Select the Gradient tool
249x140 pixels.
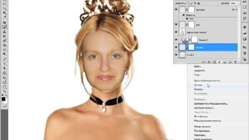point(5,45)
